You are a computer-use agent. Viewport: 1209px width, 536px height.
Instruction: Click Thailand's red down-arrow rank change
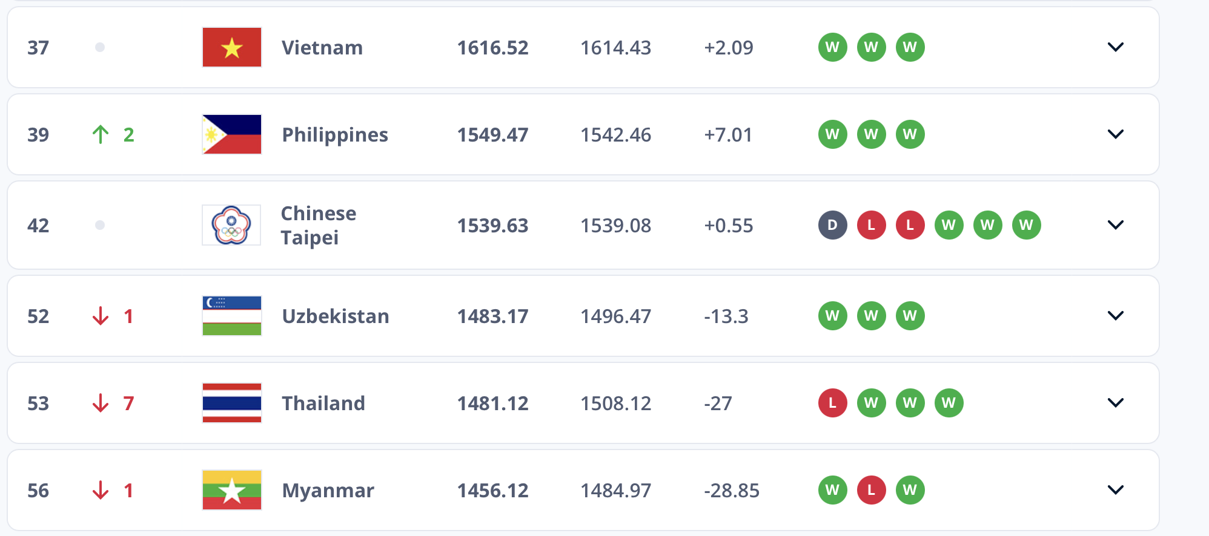[101, 403]
